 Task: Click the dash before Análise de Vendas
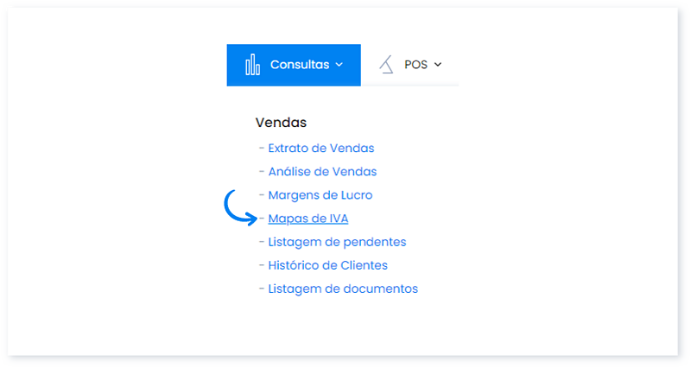click(x=261, y=172)
